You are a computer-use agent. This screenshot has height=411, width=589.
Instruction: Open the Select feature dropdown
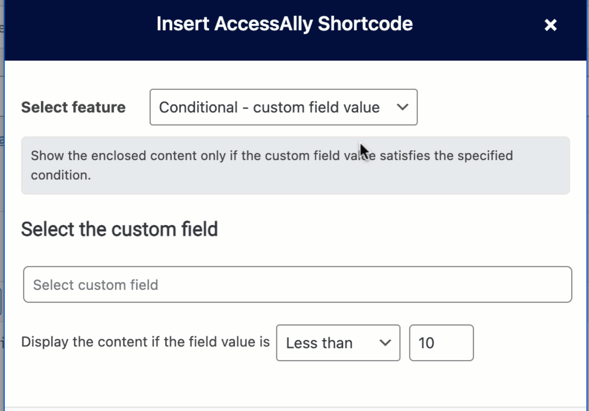point(283,107)
